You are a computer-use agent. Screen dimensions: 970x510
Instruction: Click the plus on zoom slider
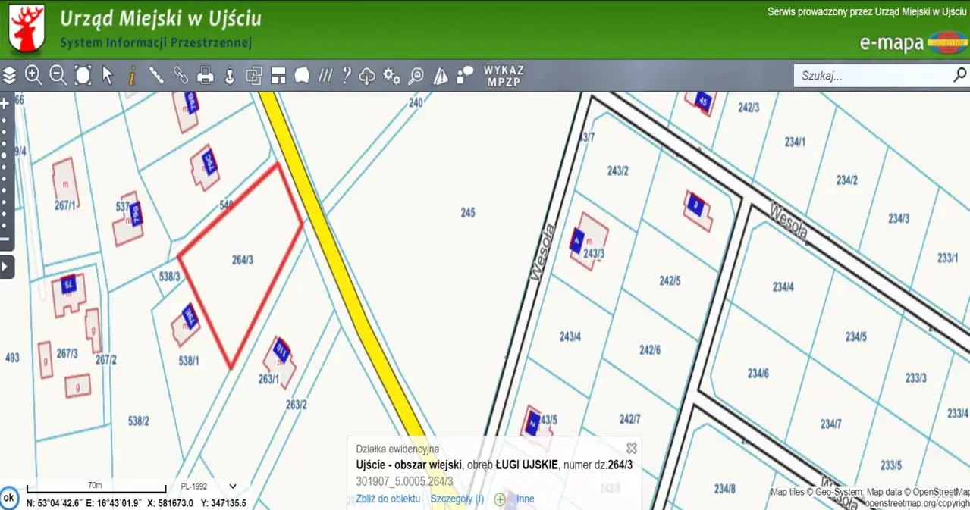(5, 104)
